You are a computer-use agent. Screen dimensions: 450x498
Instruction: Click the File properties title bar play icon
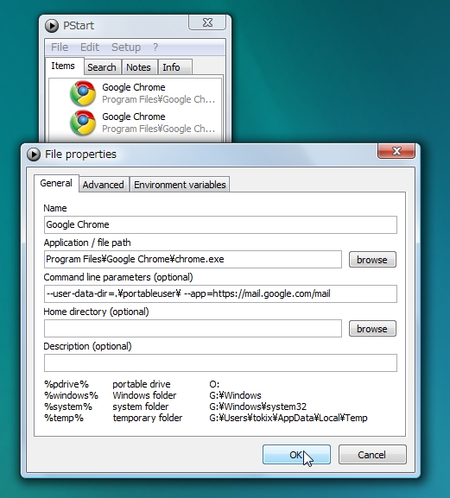click(34, 154)
